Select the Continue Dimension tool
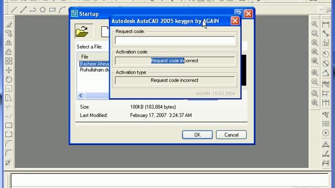 pyautogui.click(x=326, y=102)
